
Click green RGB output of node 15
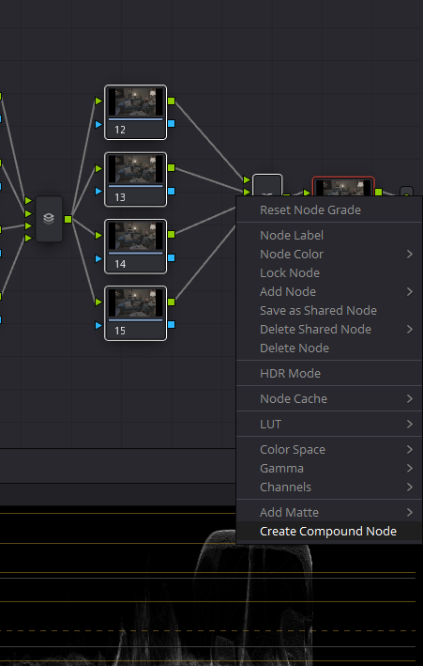(172, 302)
